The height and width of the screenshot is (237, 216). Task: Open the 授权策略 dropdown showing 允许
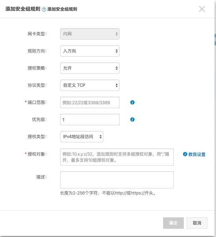[90, 68]
